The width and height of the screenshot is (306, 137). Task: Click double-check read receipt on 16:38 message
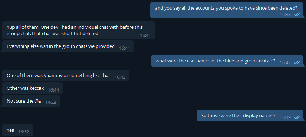pyautogui.click(x=297, y=15)
